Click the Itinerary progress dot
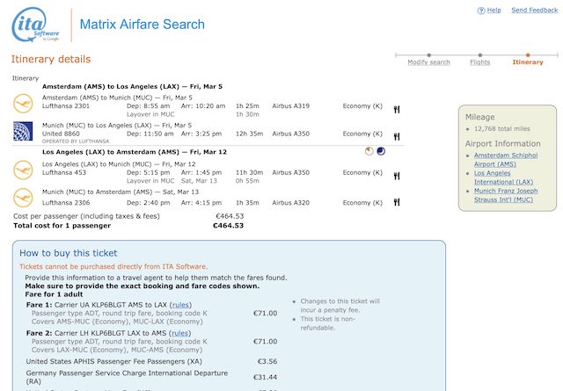This screenshot has height=391, width=563. tap(528, 55)
